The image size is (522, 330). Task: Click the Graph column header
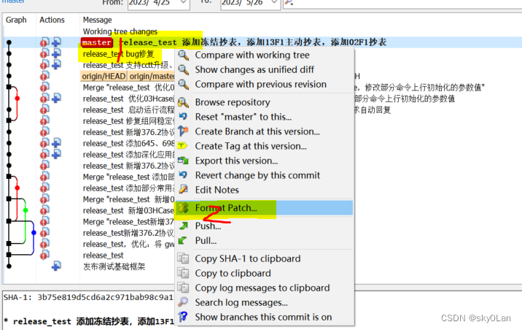(16, 20)
